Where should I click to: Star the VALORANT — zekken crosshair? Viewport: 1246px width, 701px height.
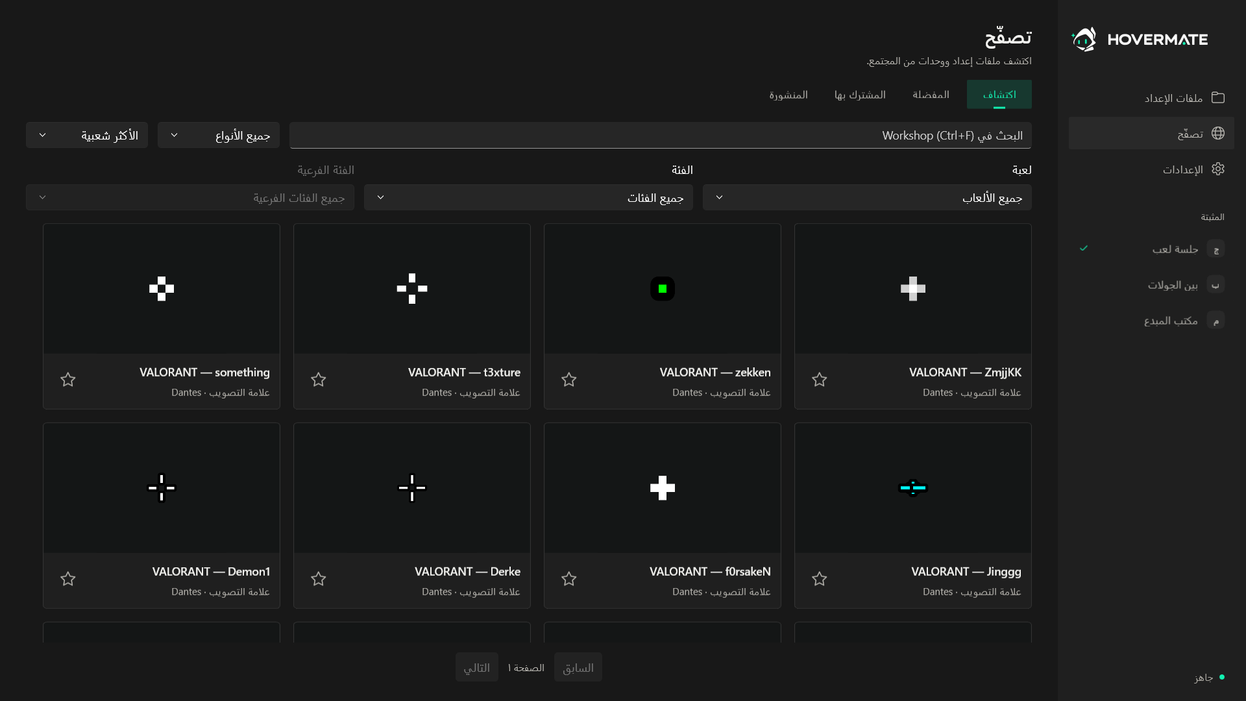[569, 380]
